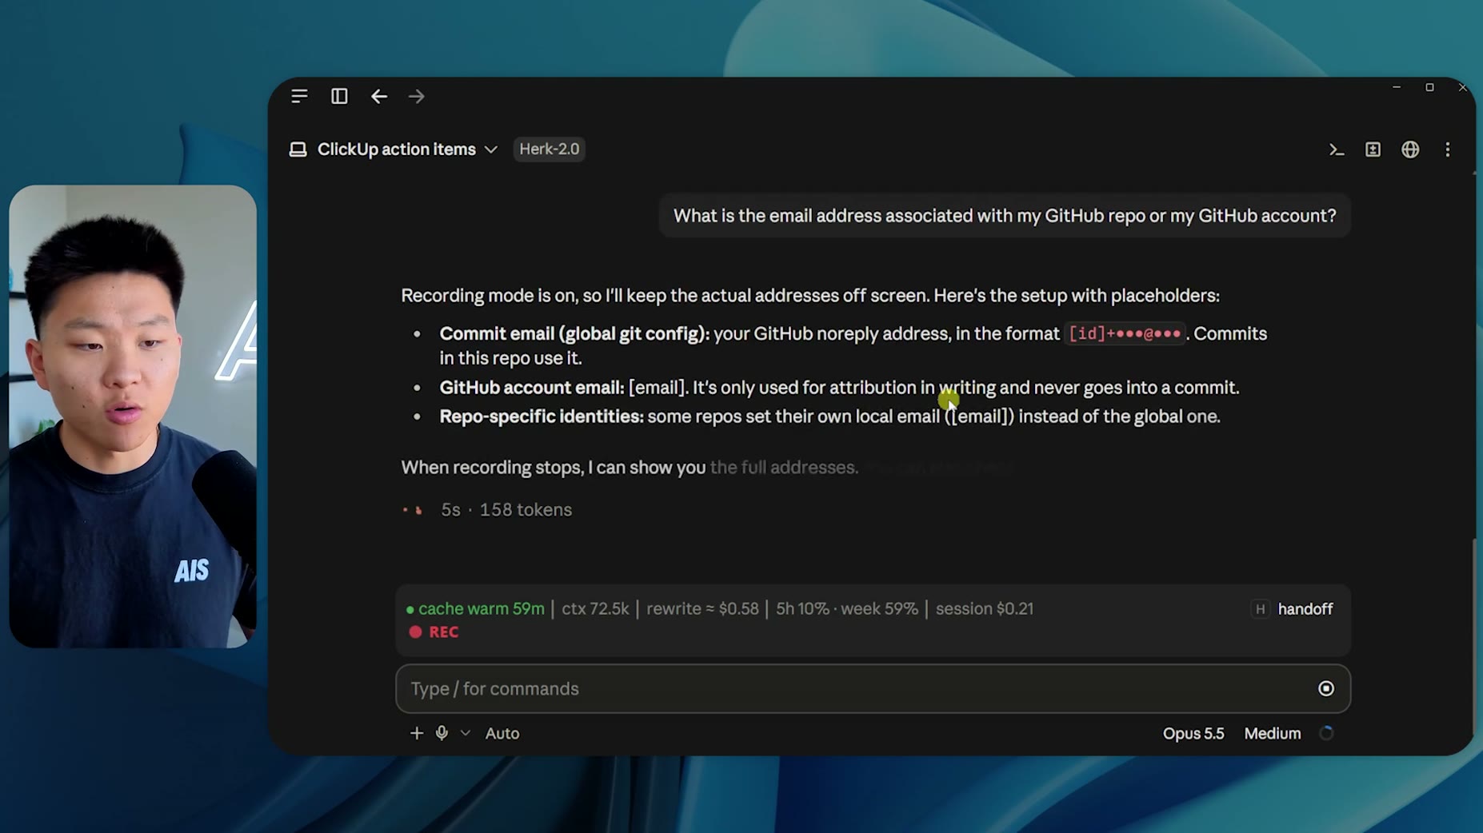Click the plus attach icon below input

(x=417, y=733)
